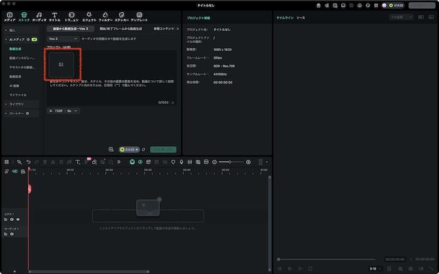Image resolution: width=439 pixels, height=274 pixels.
Task: Open the 8s duration dropdown
Action: pyautogui.click(x=73, y=110)
